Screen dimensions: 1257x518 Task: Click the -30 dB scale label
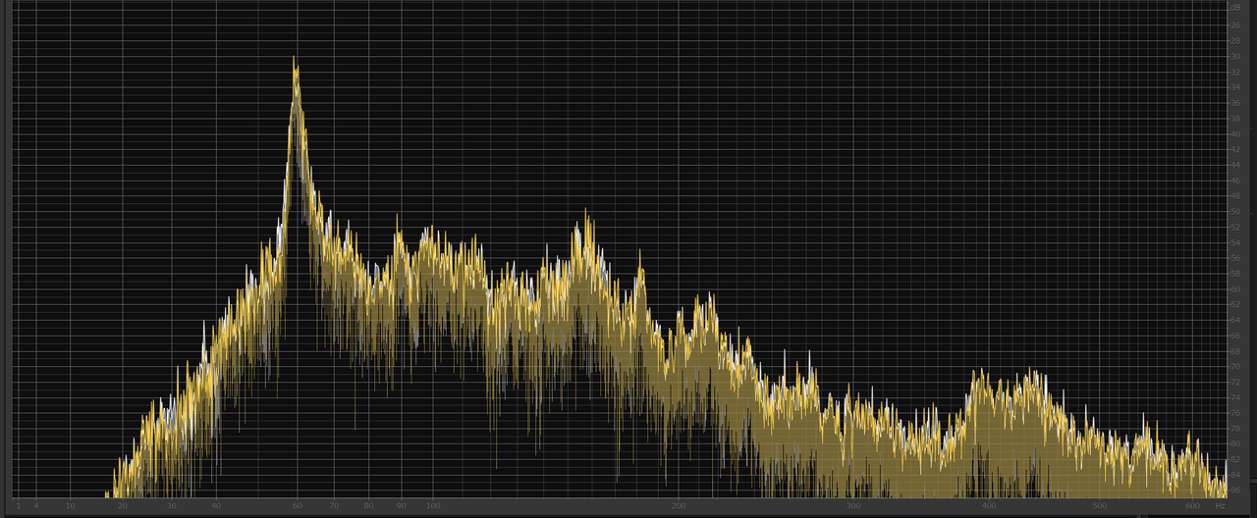coord(1235,57)
